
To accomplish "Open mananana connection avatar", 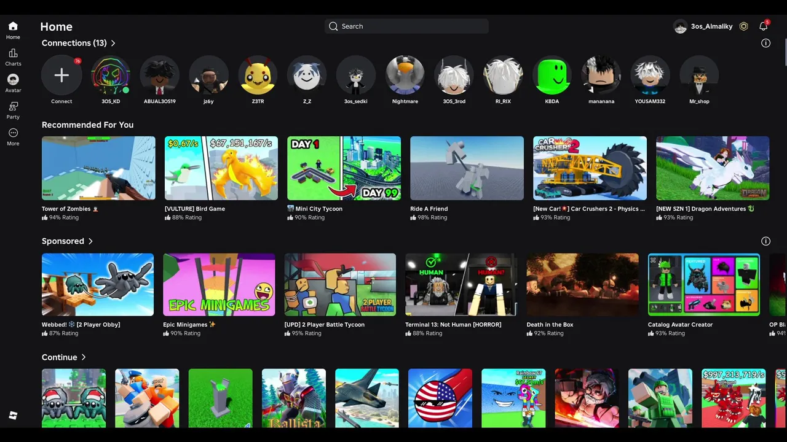I will click(601, 76).
